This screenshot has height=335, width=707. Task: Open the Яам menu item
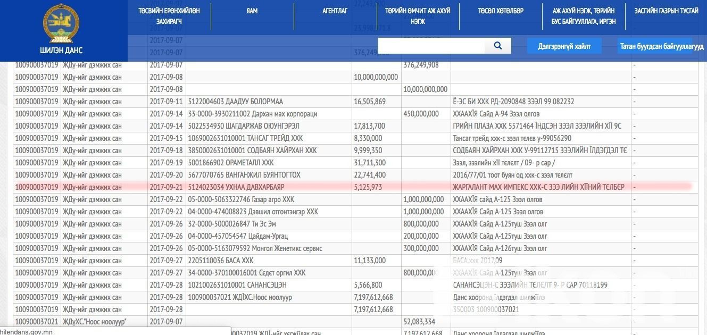point(252,11)
